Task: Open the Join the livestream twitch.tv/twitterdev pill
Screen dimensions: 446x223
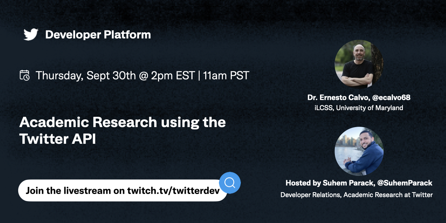Action: tap(123, 191)
